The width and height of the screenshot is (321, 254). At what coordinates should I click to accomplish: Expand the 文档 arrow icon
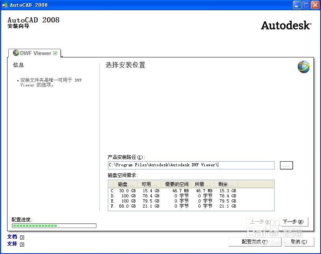coord(22,237)
